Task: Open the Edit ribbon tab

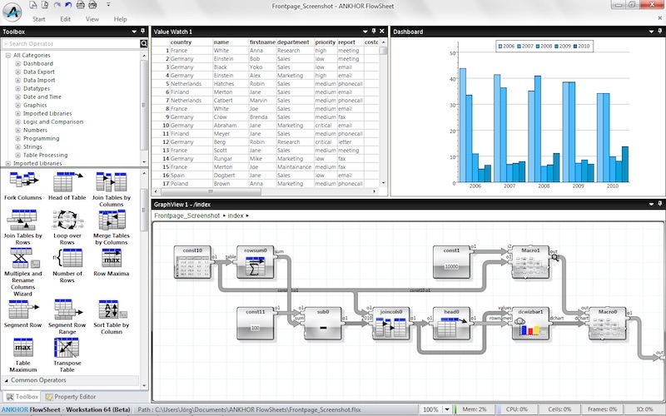Action: (66, 19)
